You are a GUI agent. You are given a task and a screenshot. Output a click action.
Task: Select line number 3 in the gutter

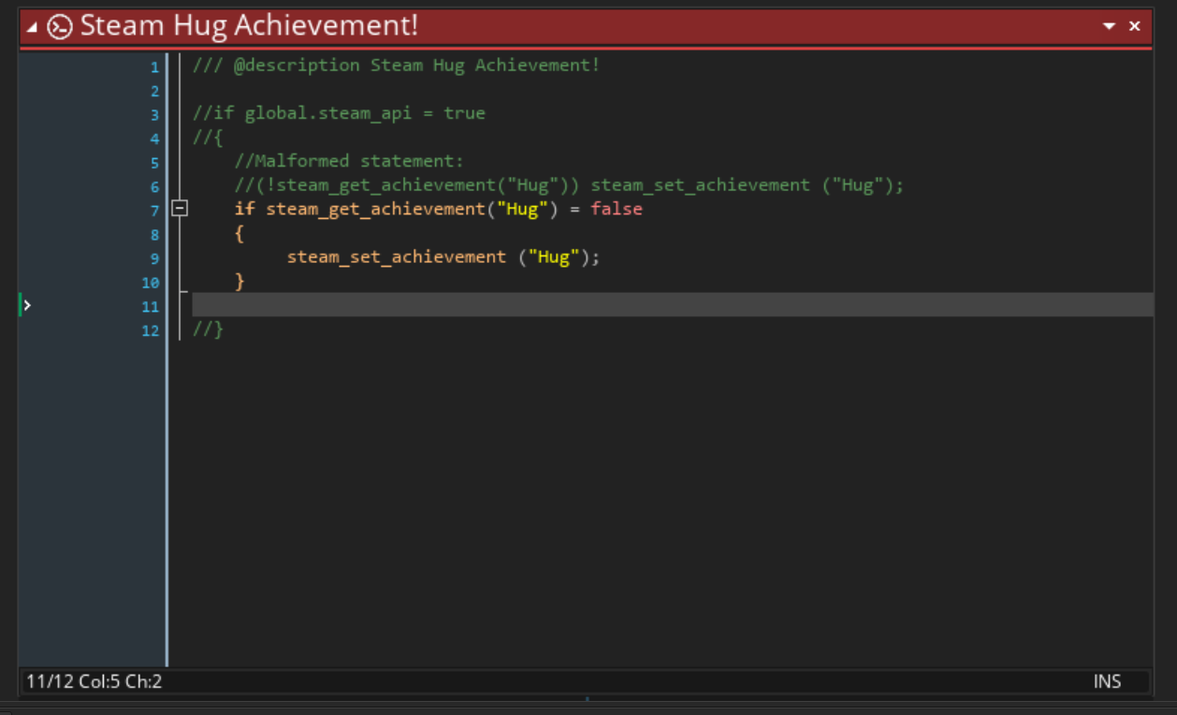pos(154,114)
